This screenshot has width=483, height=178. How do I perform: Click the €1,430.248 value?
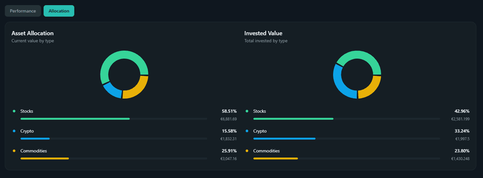pyautogui.click(x=460, y=159)
